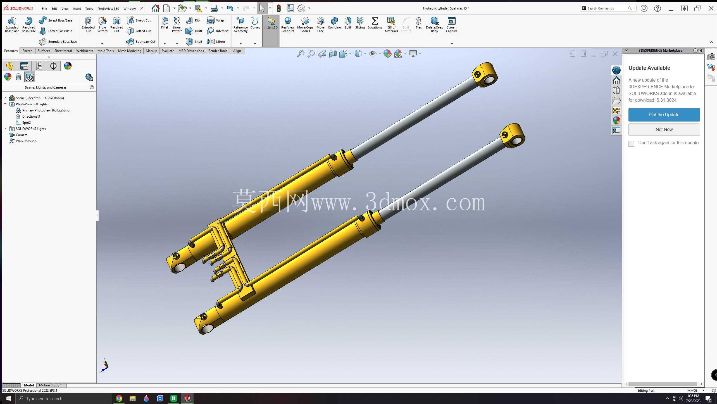The image size is (717, 404).
Task: Switch to the Sheet Metal tab
Action: pos(63,51)
